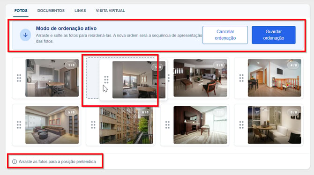This screenshot has height=175, width=314.
Task: Click the 4/8 badge on staircase photo
Action: tap(293, 65)
